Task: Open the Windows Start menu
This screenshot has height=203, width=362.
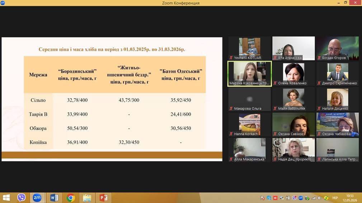Action: [x=6, y=198]
